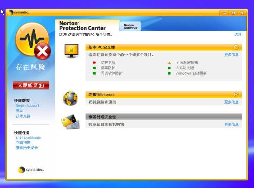
Task: Click the yellow warning triangle beside 全面系统扫描
Action: coord(169,63)
